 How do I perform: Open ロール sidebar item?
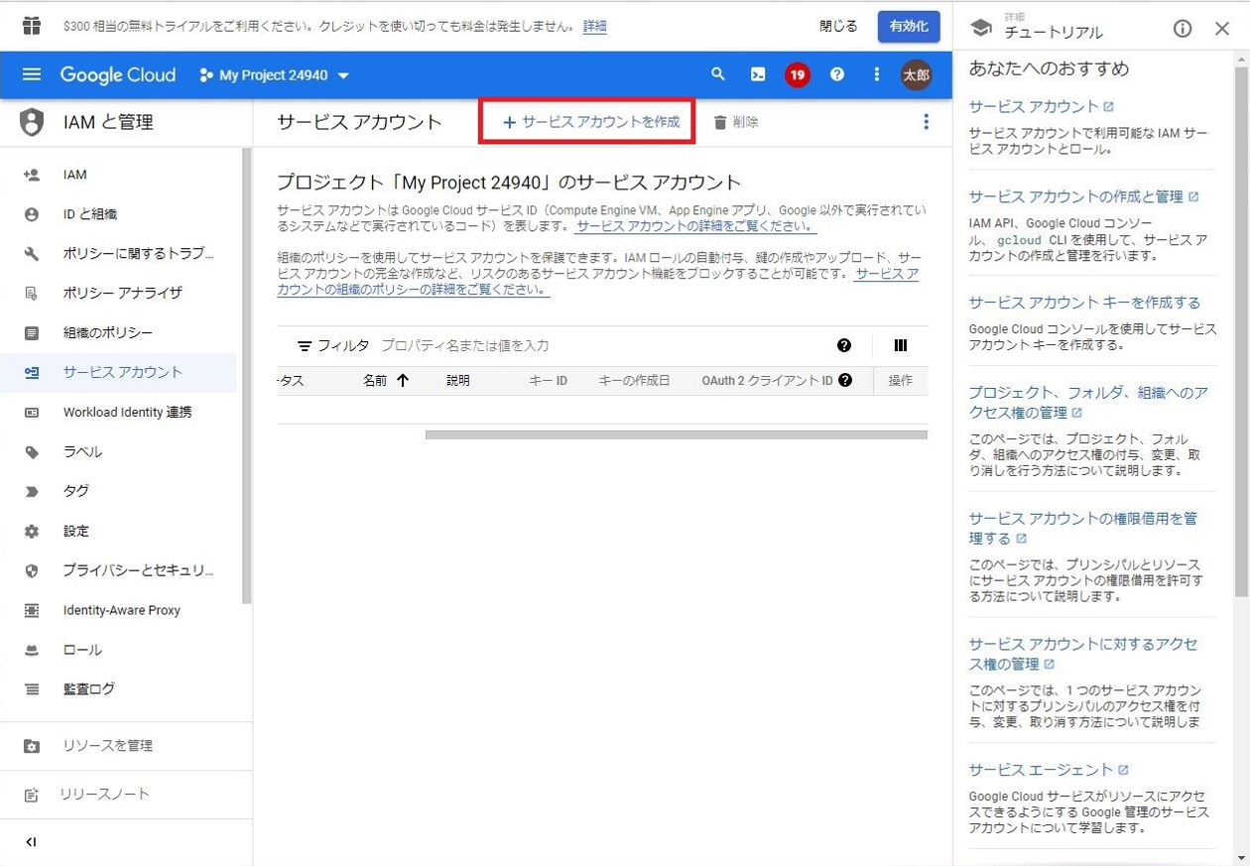tap(119, 650)
